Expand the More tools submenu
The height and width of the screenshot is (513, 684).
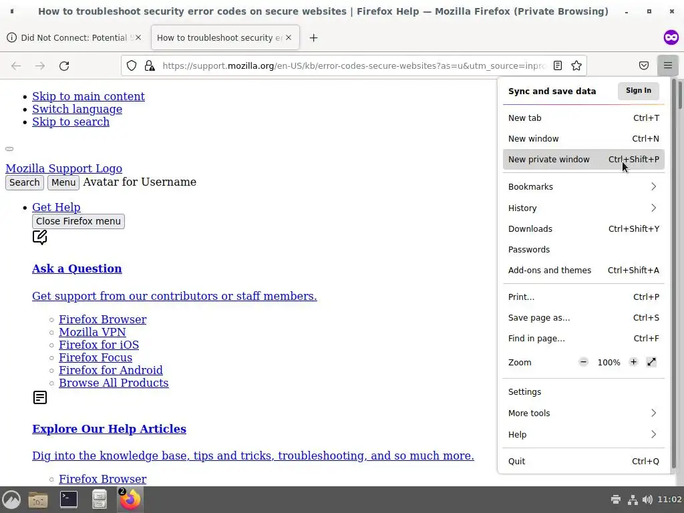583,413
